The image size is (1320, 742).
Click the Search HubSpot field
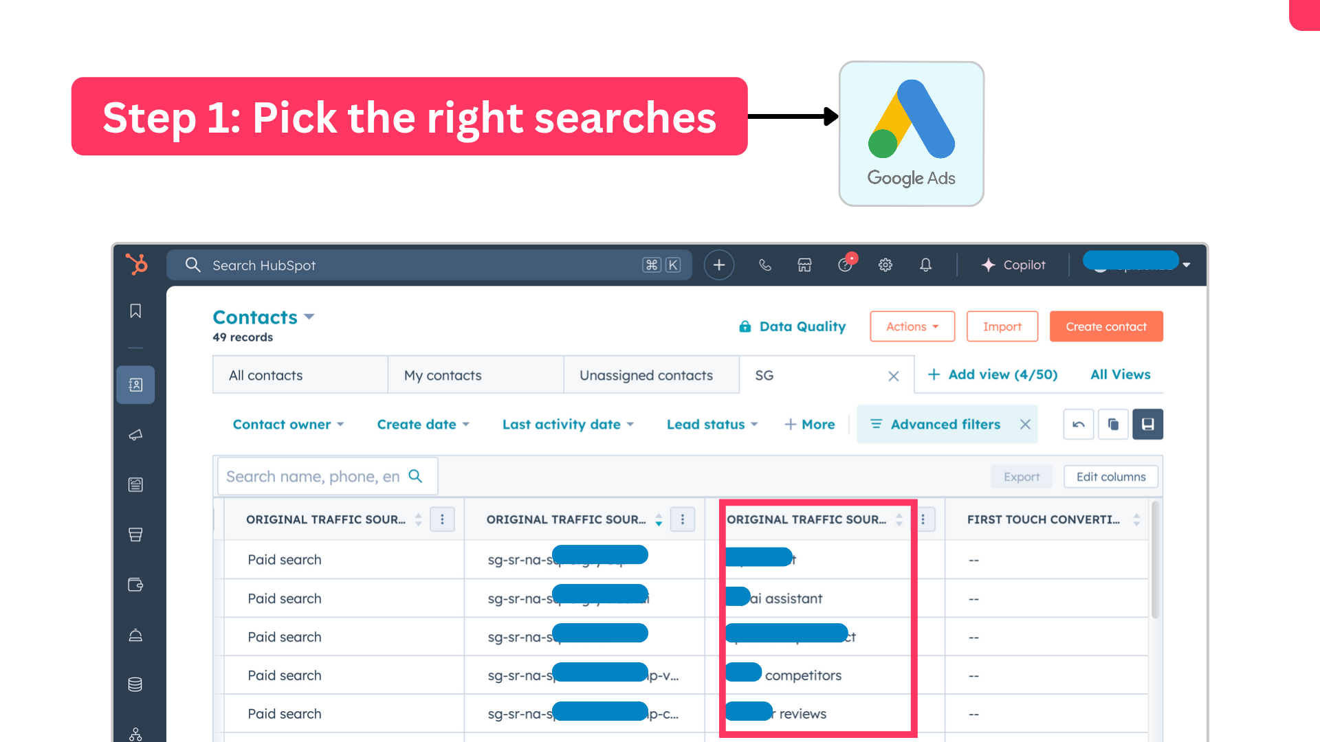click(x=429, y=265)
